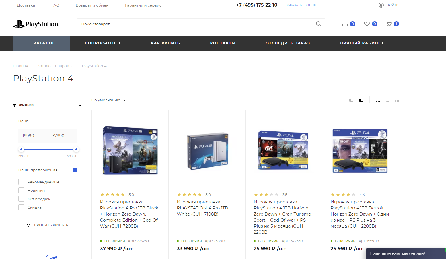Open the product comparison icon

tap(345, 24)
